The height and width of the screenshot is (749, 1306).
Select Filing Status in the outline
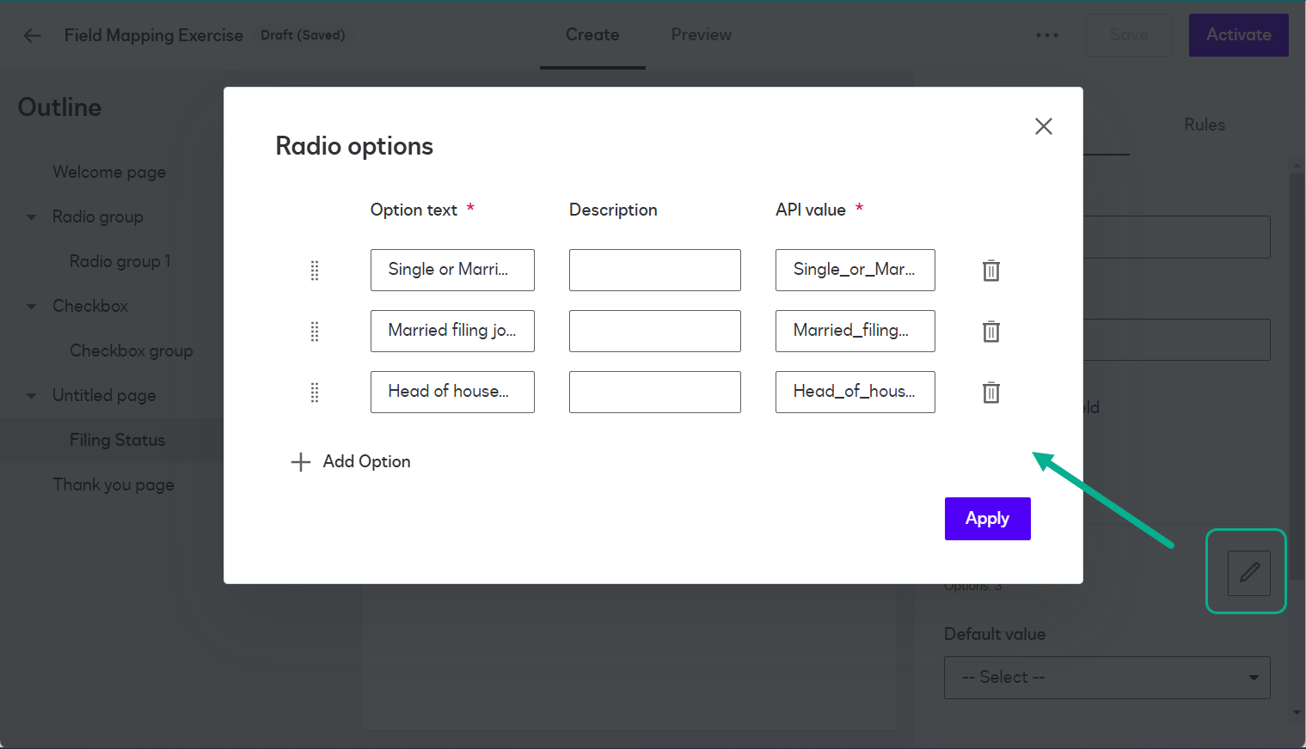click(117, 440)
